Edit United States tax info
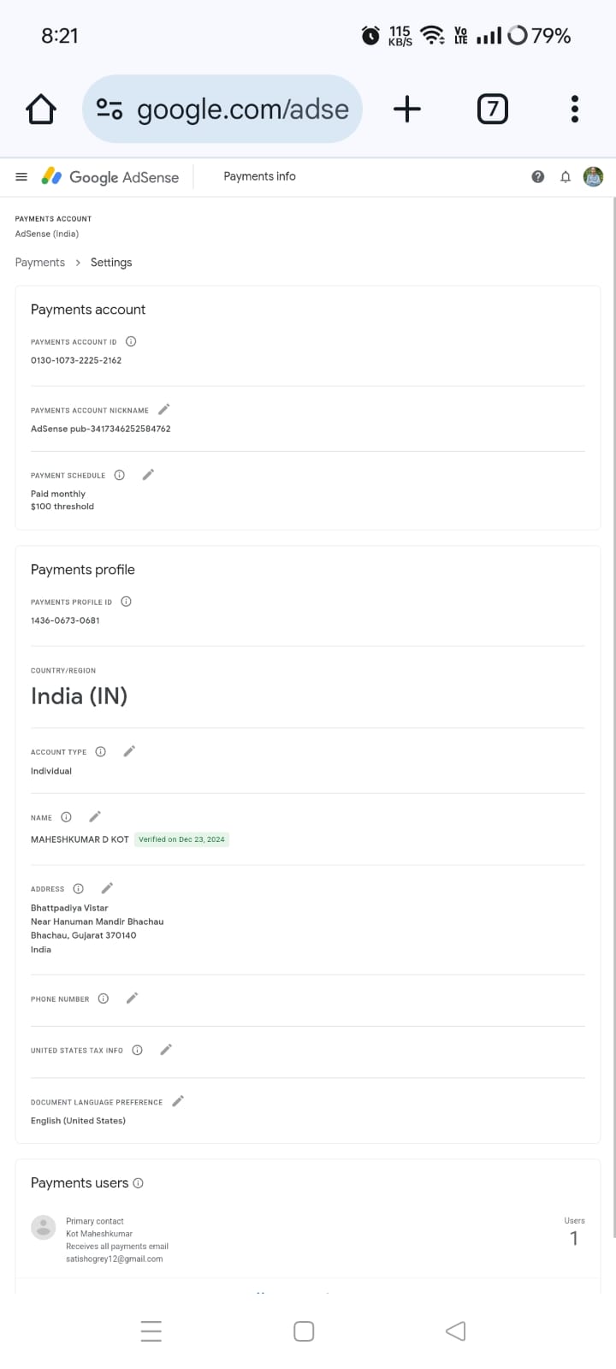 pyautogui.click(x=166, y=1050)
